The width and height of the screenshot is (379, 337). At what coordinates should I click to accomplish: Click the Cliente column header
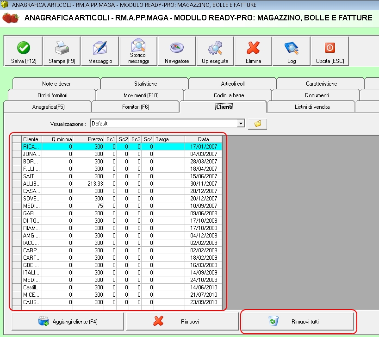point(31,139)
